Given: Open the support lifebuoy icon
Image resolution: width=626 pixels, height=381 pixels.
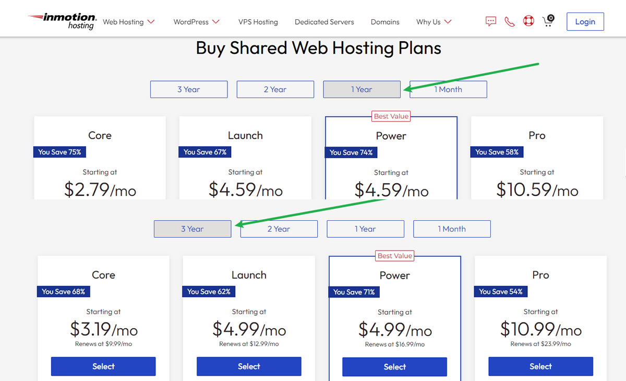Looking at the screenshot, I should 528,21.
